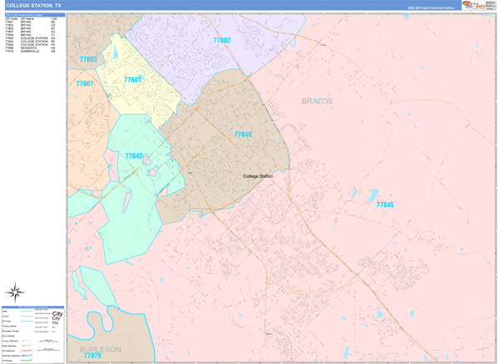This screenshot has height=364, width=499.
Task: Click the College Station city label
Action: [258, 176]
